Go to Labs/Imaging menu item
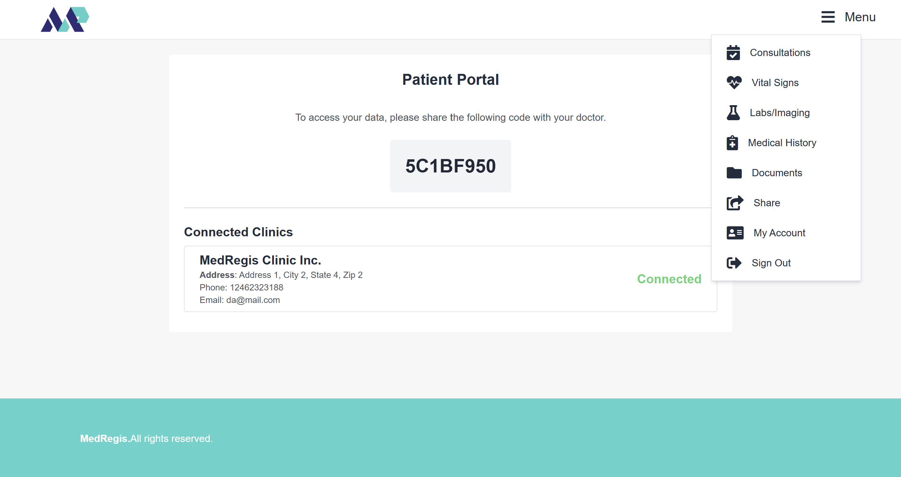The width and height of the screenshot is (901, 477). (779, 113)
